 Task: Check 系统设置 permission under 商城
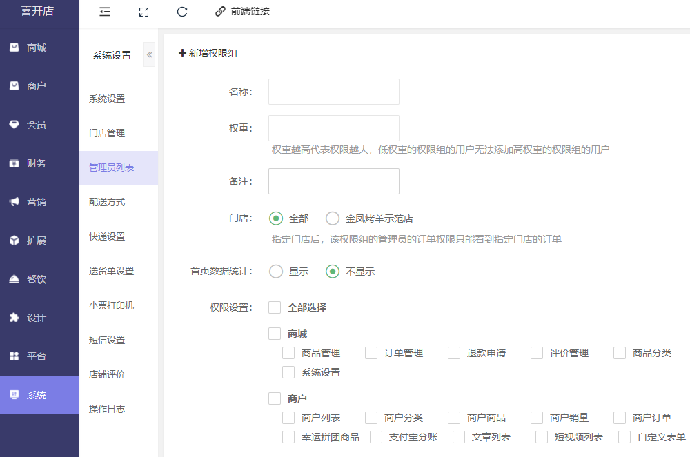(288, 372)
